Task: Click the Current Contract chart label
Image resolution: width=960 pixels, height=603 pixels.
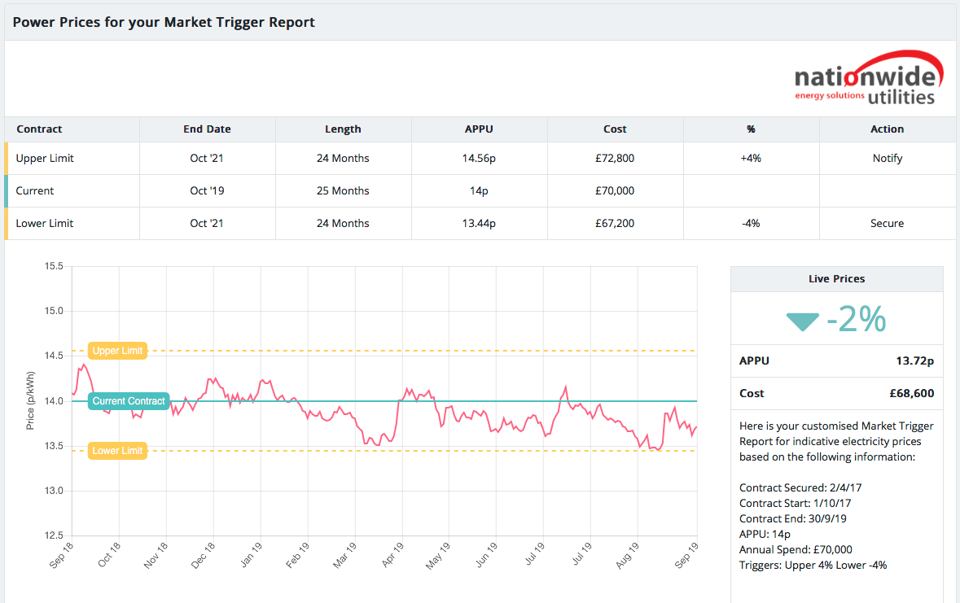Action: [129, 401]
